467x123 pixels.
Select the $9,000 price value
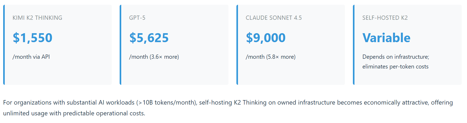tap(266, 38)
